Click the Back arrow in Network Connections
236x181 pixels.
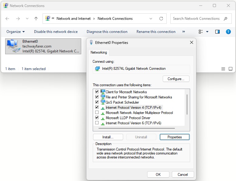(x=7, y=19)
